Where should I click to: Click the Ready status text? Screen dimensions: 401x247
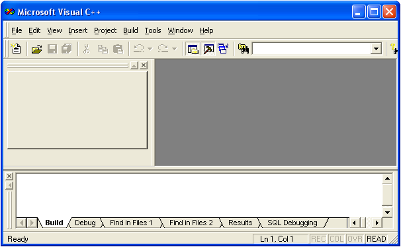click(18, 239)
